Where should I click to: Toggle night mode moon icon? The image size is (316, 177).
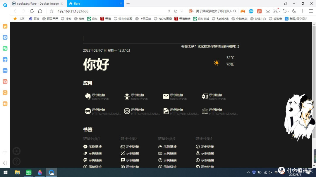click(x=294, y=11)
